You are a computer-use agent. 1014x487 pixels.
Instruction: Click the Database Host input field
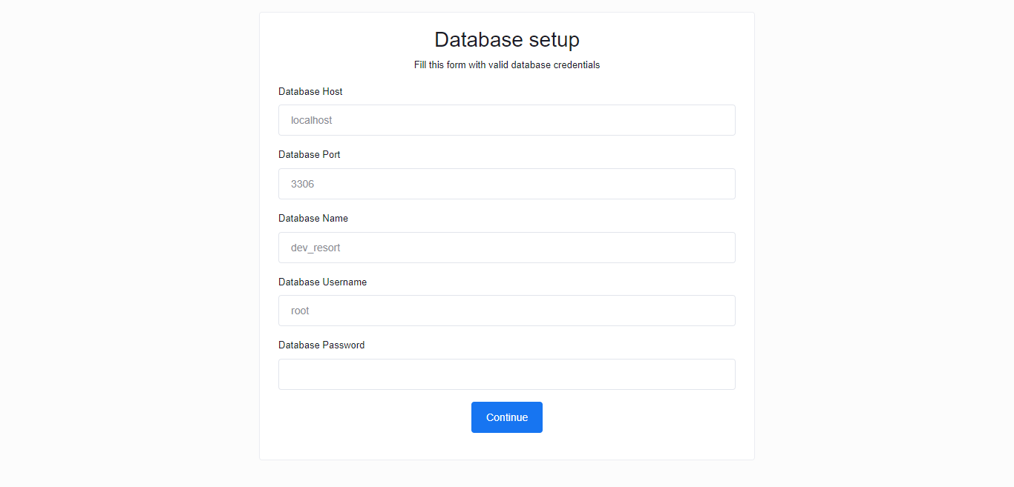507,120
